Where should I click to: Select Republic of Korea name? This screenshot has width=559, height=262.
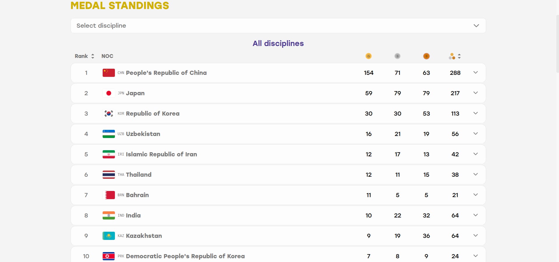[153, 114]
